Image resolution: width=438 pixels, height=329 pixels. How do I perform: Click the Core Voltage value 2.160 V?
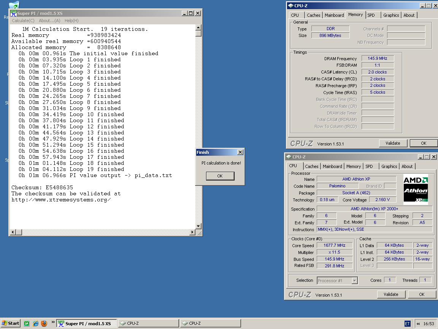(x=382, y=200)
